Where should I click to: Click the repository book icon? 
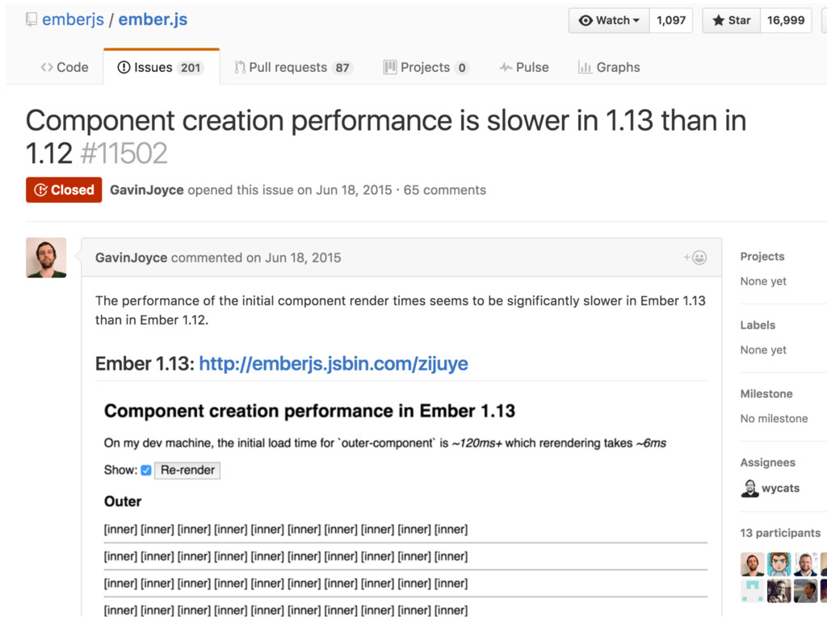[31, 19]
